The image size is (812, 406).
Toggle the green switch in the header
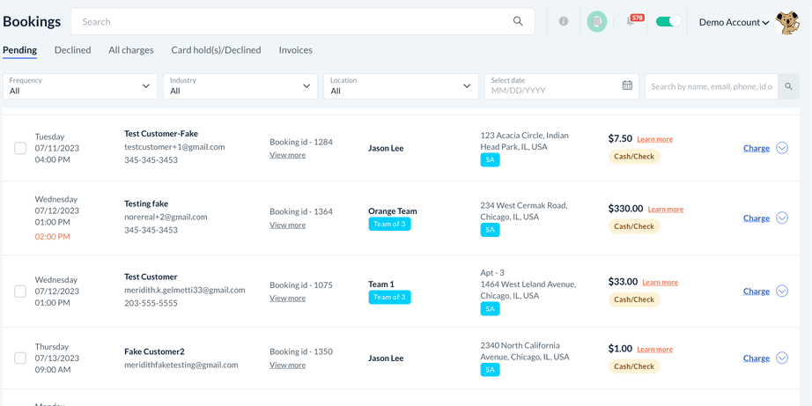click(x=668, y=21)
